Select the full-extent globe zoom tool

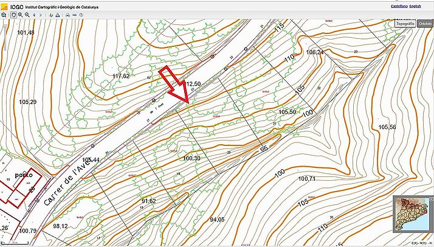tap(4, 15)
